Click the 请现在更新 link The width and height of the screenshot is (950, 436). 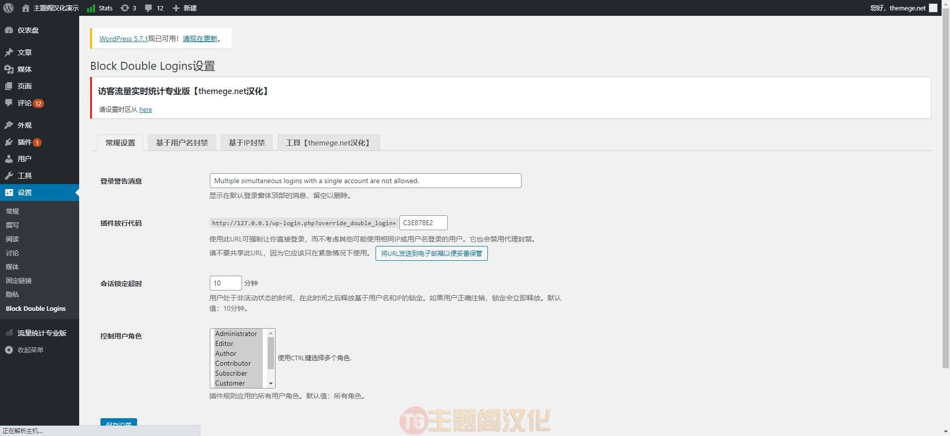click(x=200, y=39)
